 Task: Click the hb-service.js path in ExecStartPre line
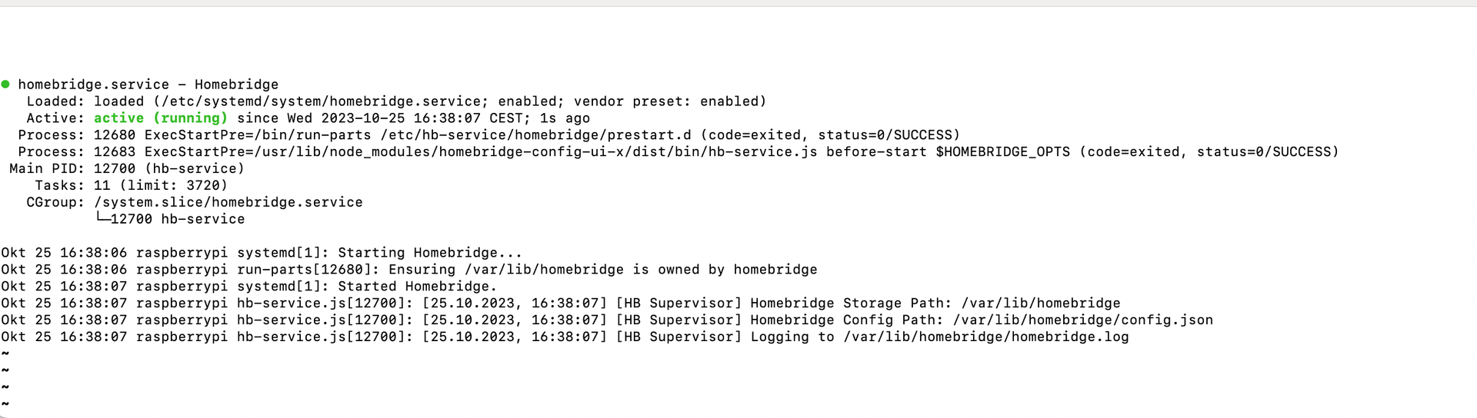pos(535,152)
